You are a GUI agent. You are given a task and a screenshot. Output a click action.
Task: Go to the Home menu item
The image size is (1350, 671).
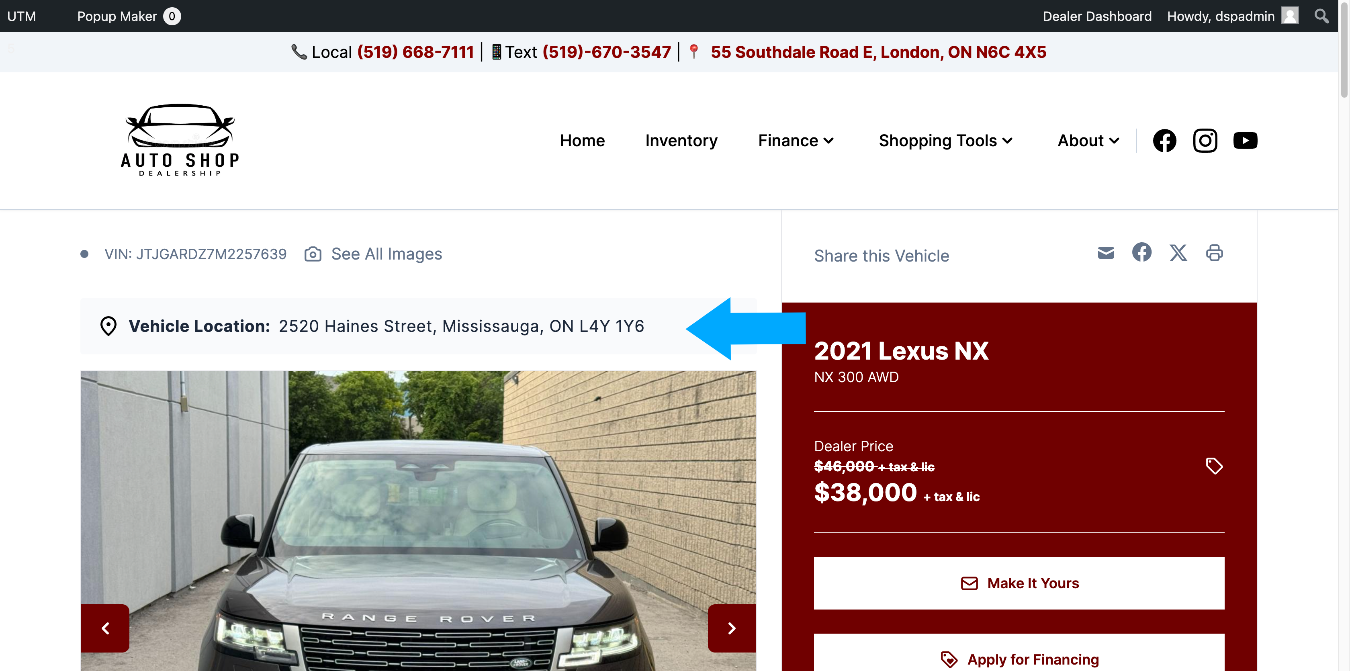pyautogui.click(x=582, y=141)
